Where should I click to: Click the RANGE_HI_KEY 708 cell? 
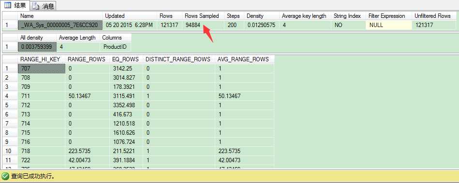42,78
